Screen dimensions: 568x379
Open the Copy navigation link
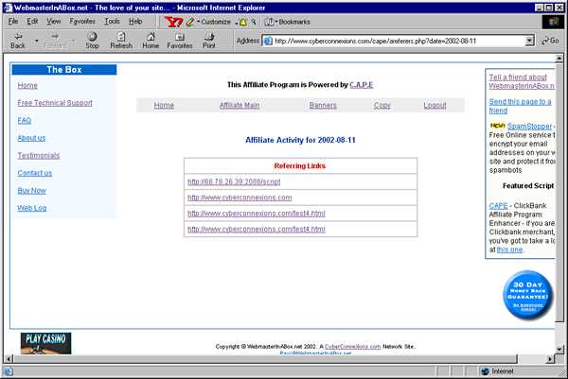pyautogui.click(x=382, y=105)
